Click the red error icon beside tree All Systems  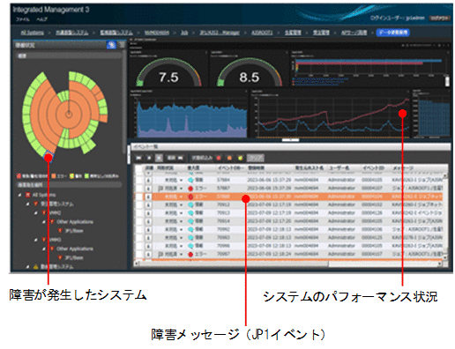pyautogui.click(x=28, y=195)
